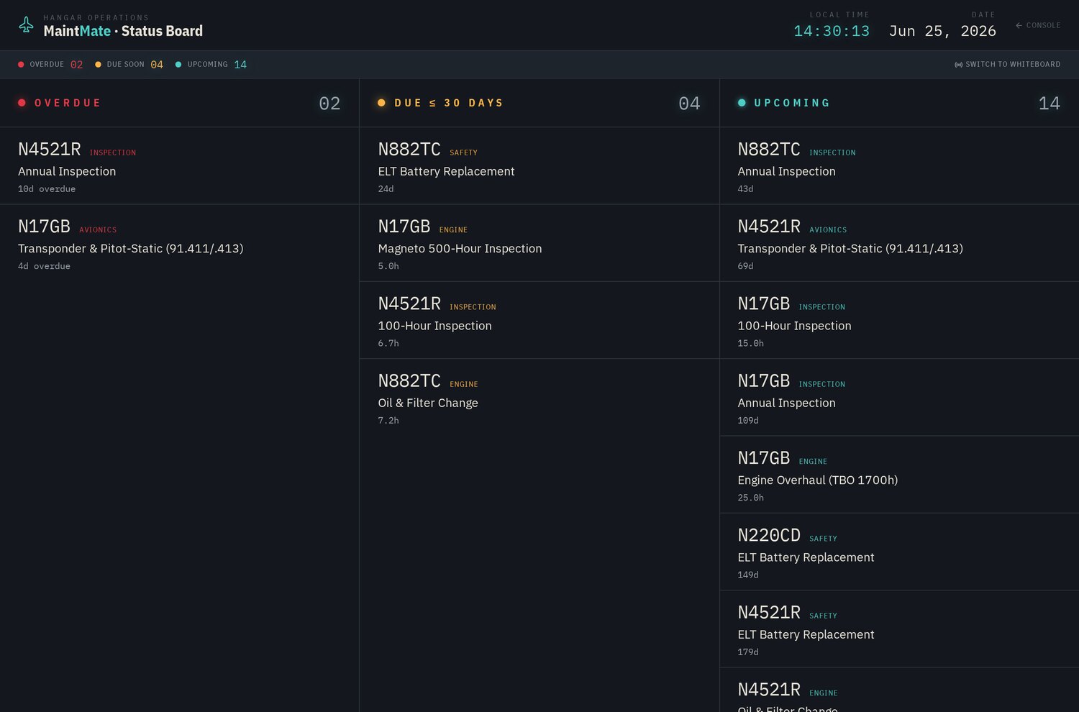Select Magneto 500-Hour Inspection item
The width and height of the screenshot is (1079, 712).
[x=539, y=243]
